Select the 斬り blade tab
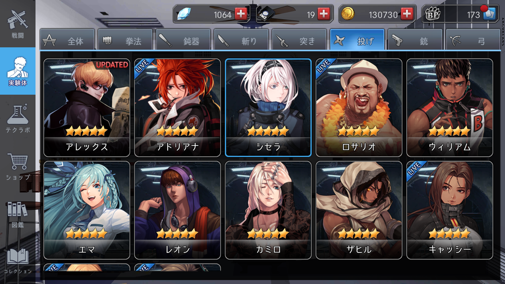Image resolution: width=505 pixels, height=284 pixels. pos(241,40)
